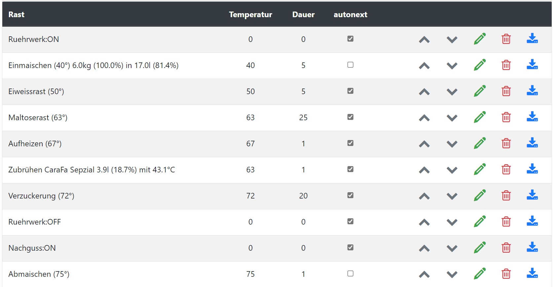Edit the Verzuckerung (72°) step
This screenshot has height=287, width=554.
pos(480,196)
